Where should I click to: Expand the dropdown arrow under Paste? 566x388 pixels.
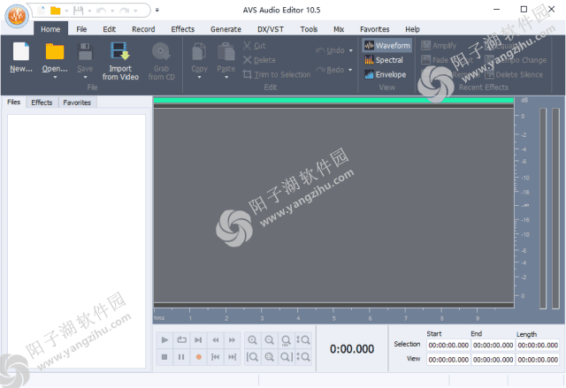(226, 77)
